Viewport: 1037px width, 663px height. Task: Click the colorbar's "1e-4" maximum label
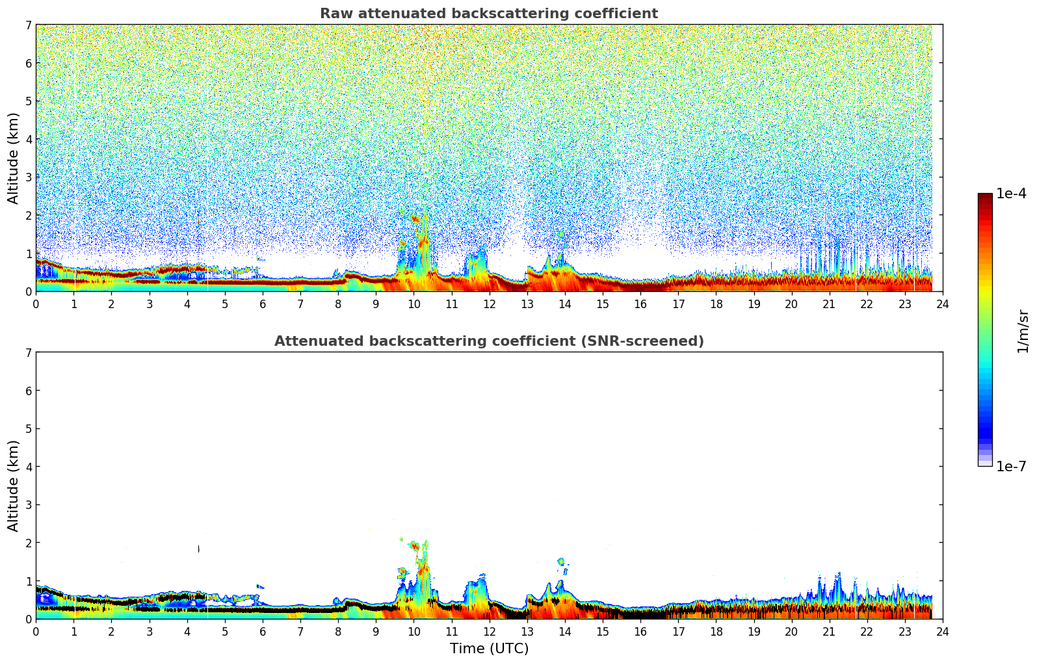(x=1011, y=194)
